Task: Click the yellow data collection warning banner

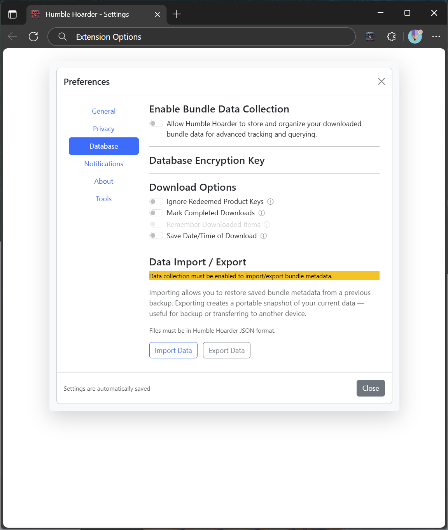Action: pyautogui.click(x=264, y=276)
